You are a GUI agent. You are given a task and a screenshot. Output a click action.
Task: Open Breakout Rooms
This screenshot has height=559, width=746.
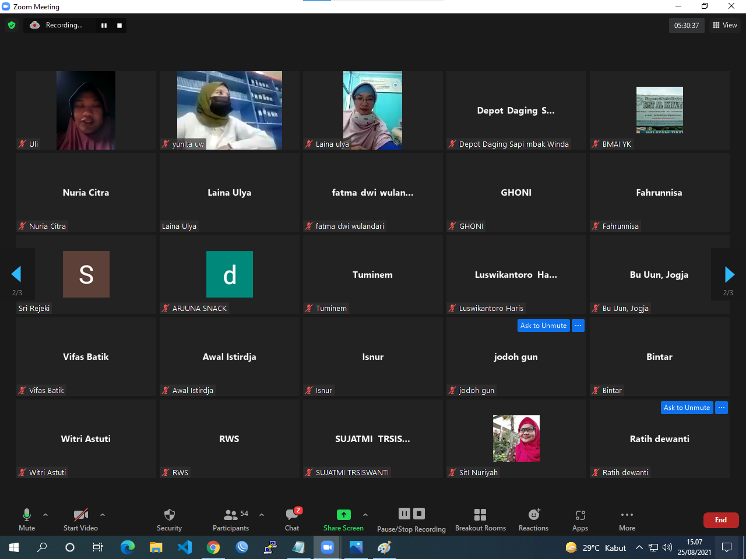coord(480,519)
